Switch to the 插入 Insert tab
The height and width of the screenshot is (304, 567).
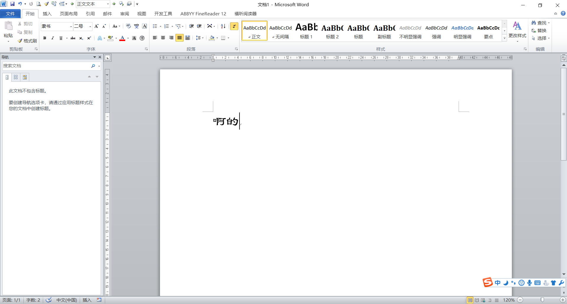click(x=47, y=14)
